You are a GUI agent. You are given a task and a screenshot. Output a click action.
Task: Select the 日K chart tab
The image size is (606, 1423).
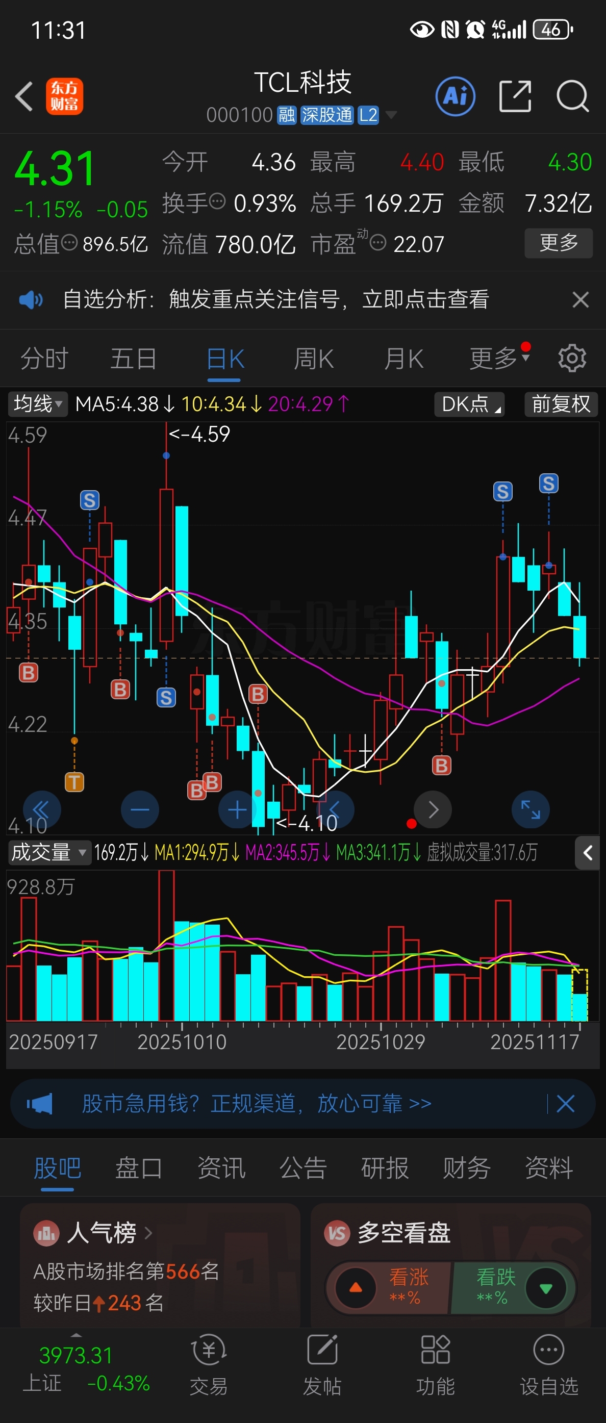coord(225,359)
